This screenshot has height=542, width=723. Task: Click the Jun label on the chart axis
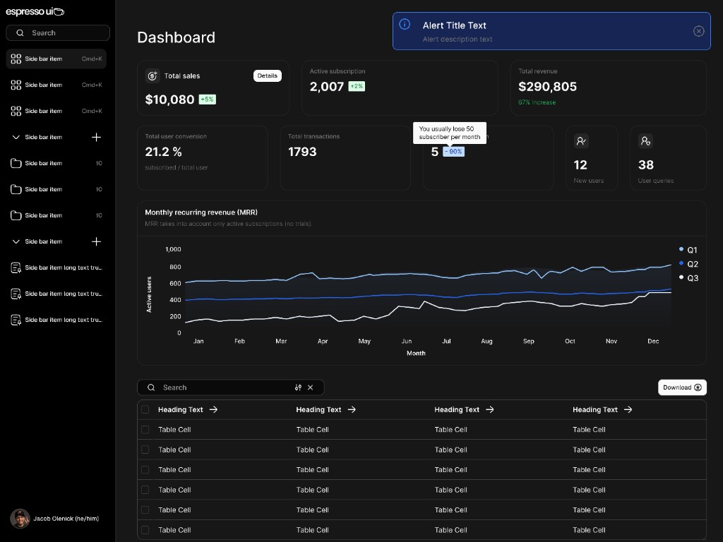pyautogui.click(x=406, y=341)
